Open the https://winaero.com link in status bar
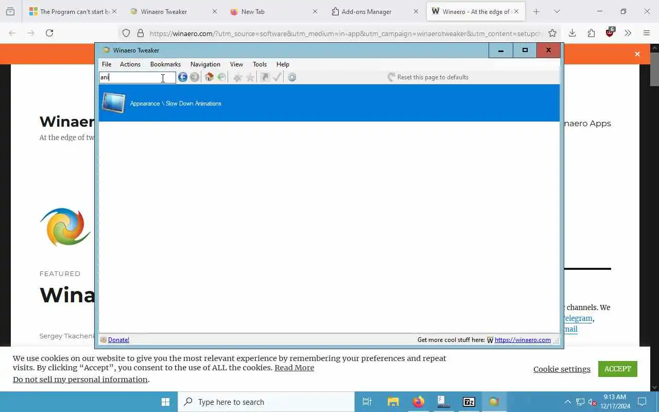Viewport: 659px width, 412px height. pyautogui.click(x=523, y=340)
